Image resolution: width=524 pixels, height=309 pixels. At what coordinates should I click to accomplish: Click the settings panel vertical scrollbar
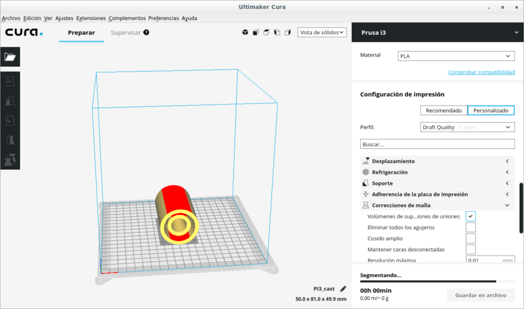point(521,208)
